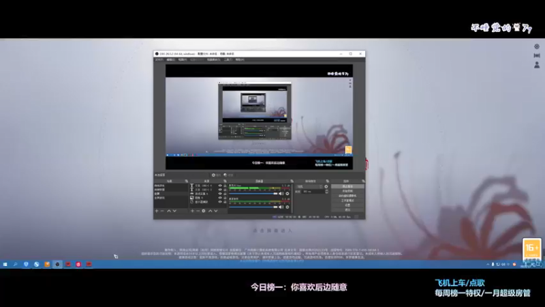Remove the selected scene with the Scenes minus icon
The image size is (545, 307).
[x=162, y=211]
